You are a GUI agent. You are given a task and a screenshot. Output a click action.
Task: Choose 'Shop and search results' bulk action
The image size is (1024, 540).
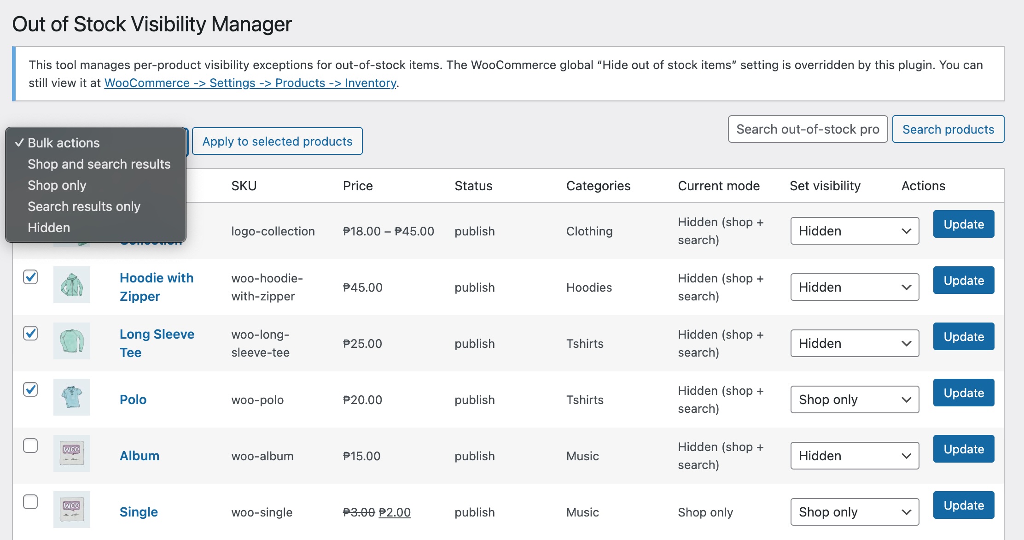(99, 164)
